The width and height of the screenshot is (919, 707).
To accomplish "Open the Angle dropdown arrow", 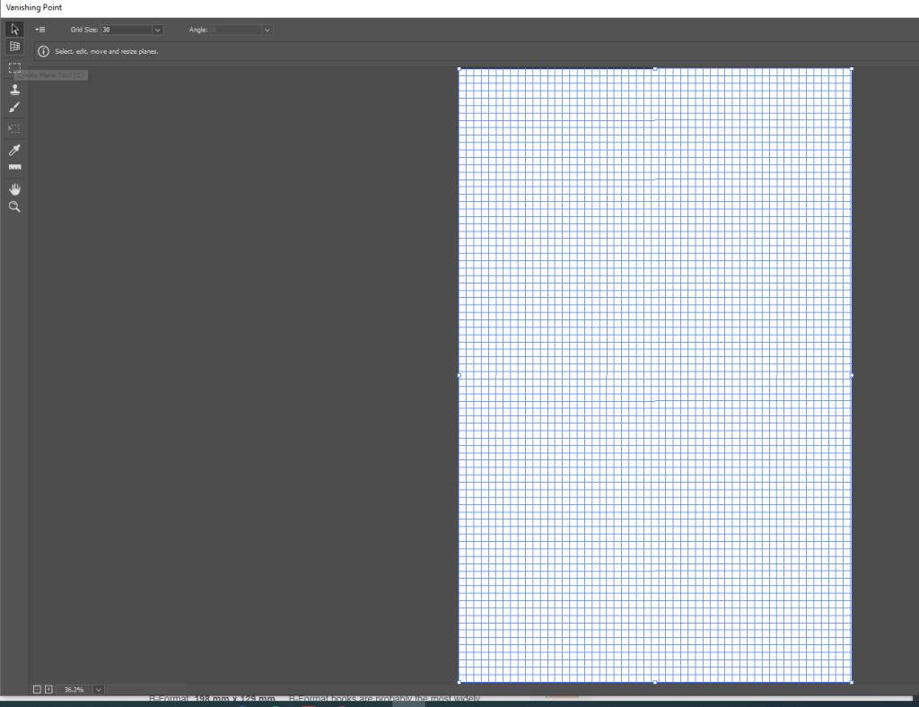I will point(267,30).
